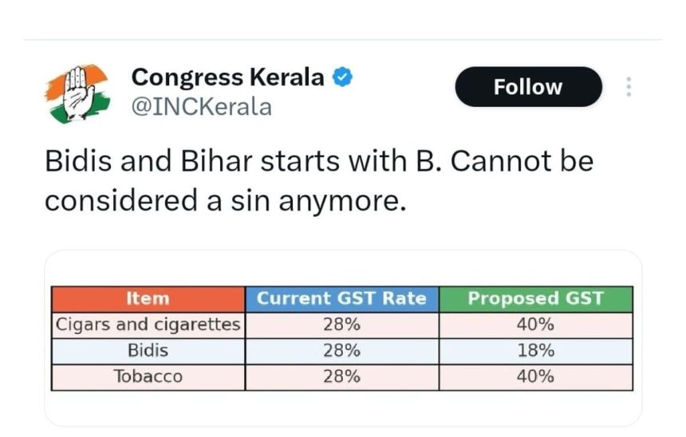Viewport: 686px width, 437px height.
Task: Open the Congress Kerala display name link
Action: [x=227, y=77]
